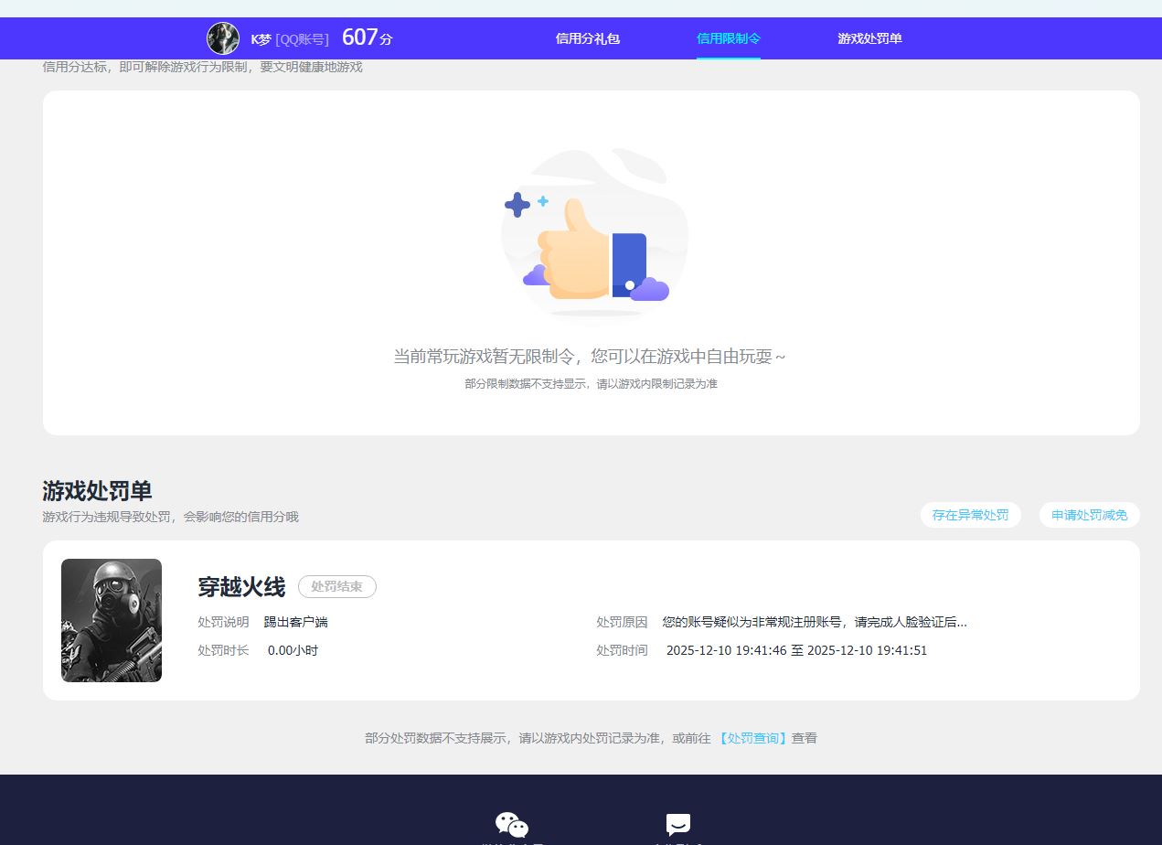Viewport: 1162px width, 845px height.
Task: Click the WeChat icon in the footer
Action: tap(512, 825)
